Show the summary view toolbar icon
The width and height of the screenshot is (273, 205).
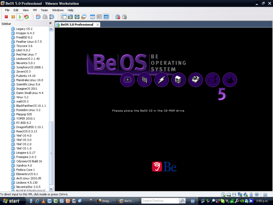93,17
